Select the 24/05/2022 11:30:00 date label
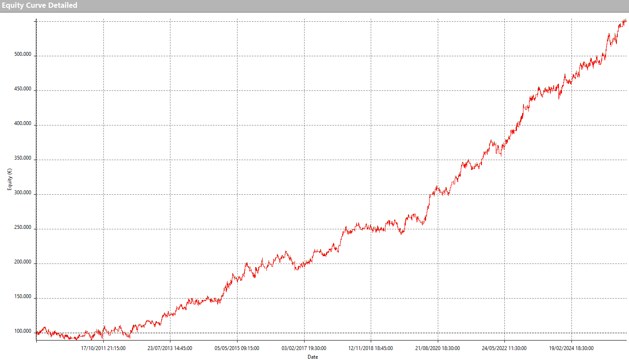 [504, 348]
